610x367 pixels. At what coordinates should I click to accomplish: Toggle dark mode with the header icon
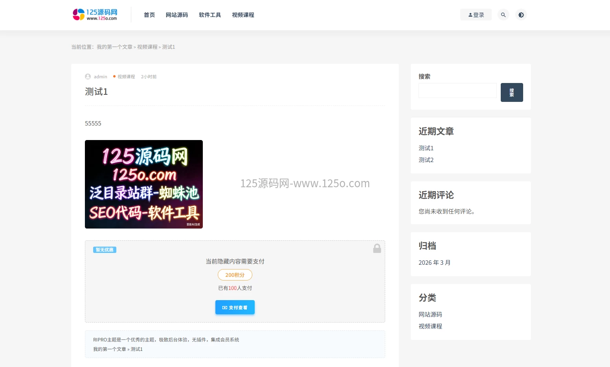point(521,15)
